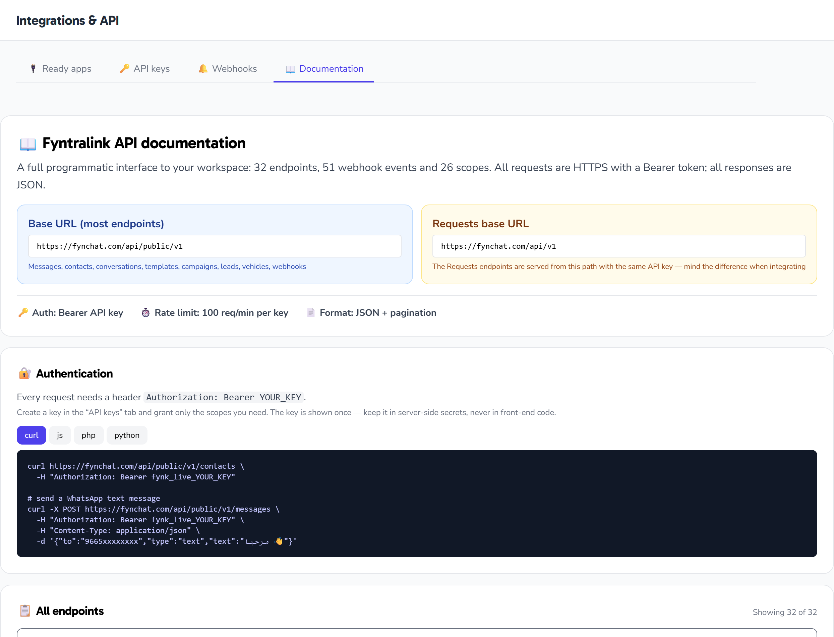This screenshot has width=834, height=637.
Task: Select the curl code sample
Action: [x=32, y=435]
